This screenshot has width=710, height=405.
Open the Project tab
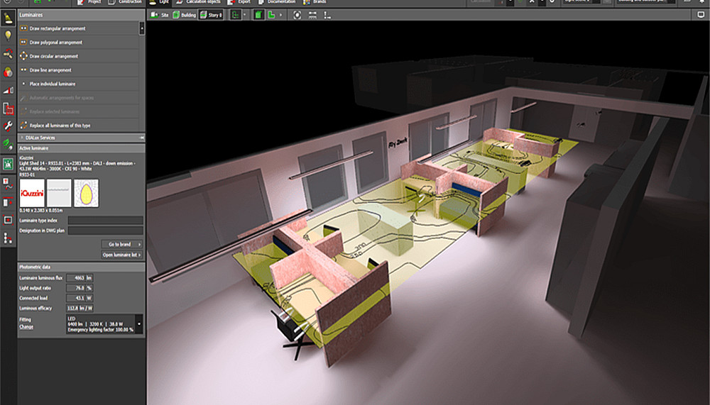tap(89, 2)
